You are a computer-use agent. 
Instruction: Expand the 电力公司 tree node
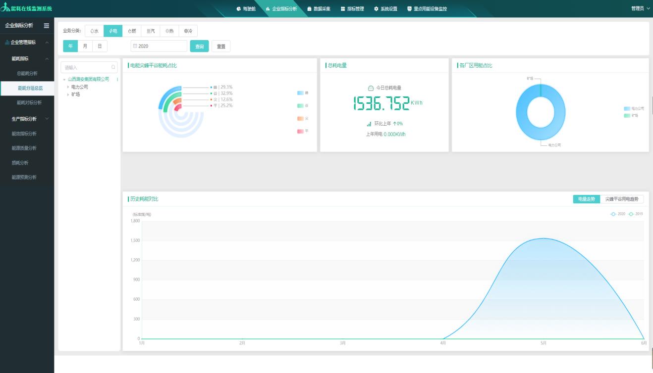(68, 87)
